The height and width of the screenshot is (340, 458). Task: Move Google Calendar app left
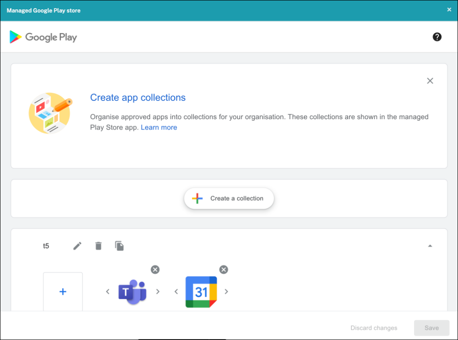click(x=176, y=292)
